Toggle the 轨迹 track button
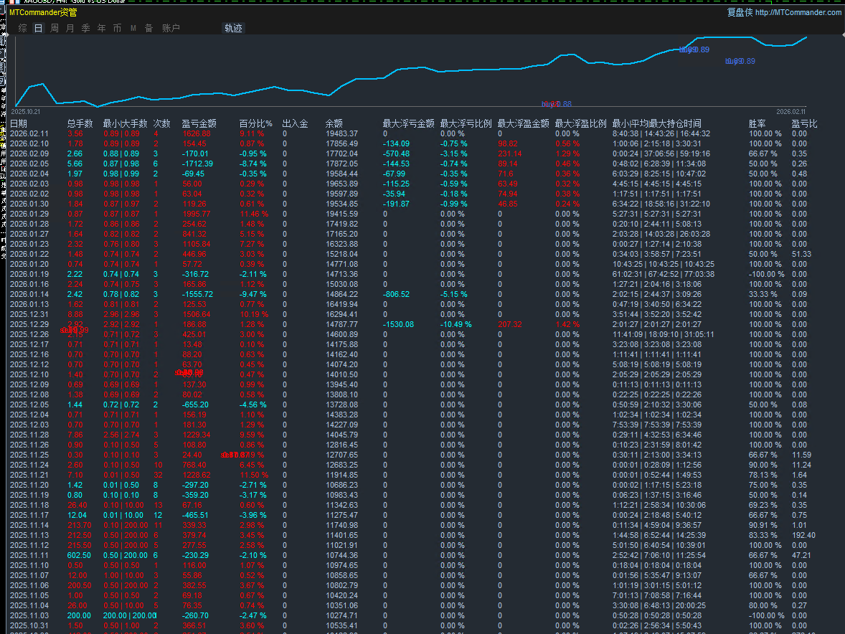This screenshot has height=634, width=845. (233, 28)
